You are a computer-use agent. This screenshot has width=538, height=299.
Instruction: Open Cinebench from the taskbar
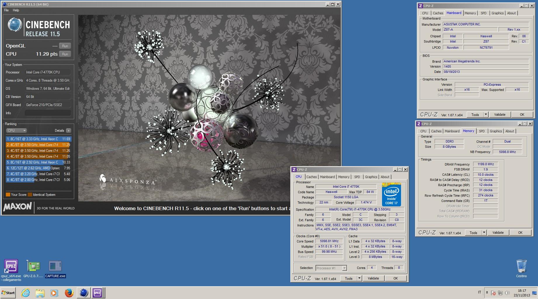84,293
